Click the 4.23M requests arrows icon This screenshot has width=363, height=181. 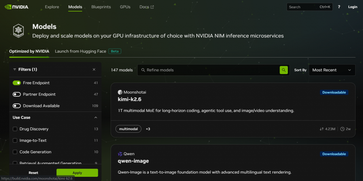321,129
